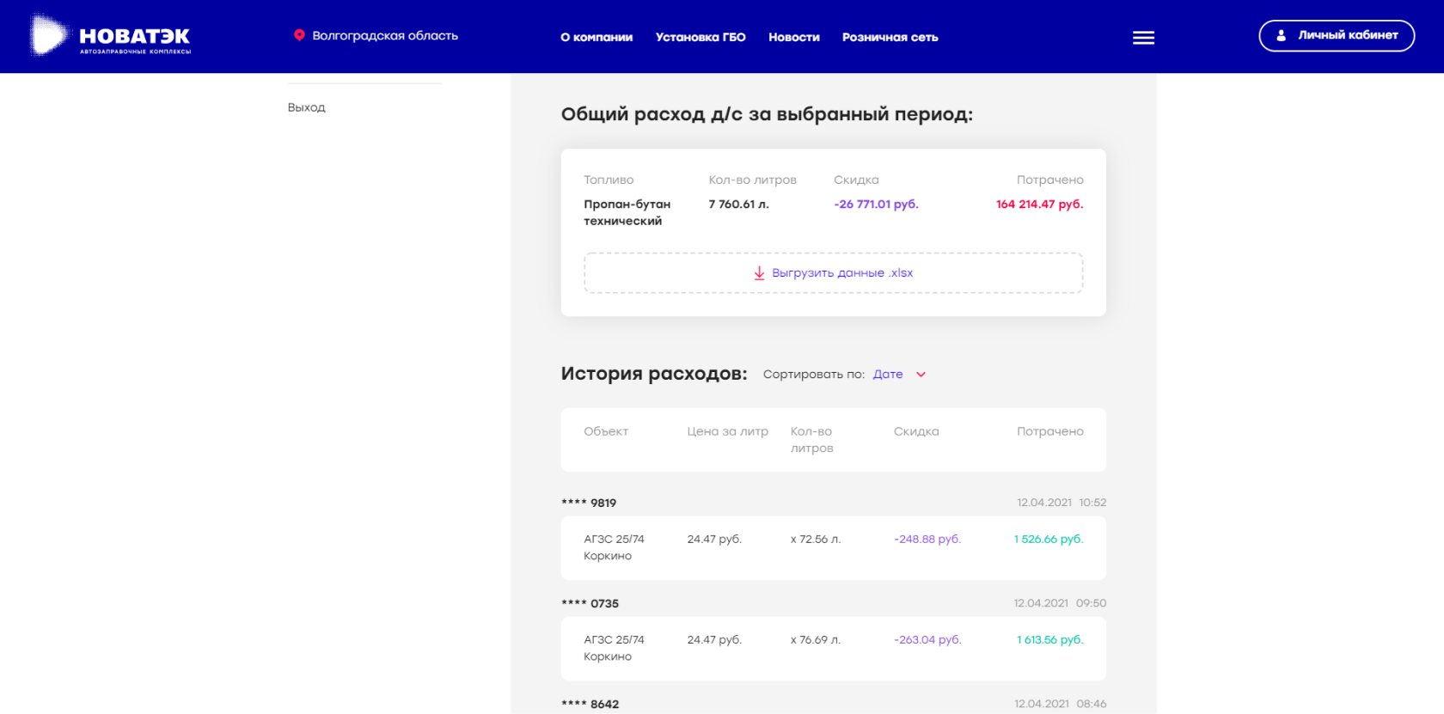
Task: Change region Волгоградская область
Action: tap(384, 36)
